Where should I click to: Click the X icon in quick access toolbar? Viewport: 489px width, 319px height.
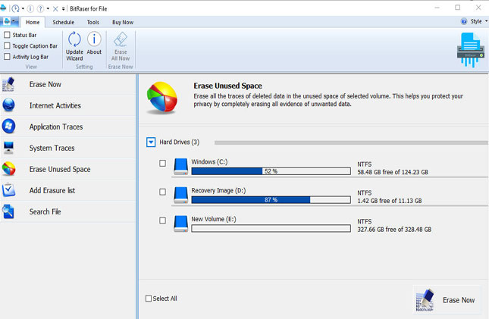click(x=55, y=9)
